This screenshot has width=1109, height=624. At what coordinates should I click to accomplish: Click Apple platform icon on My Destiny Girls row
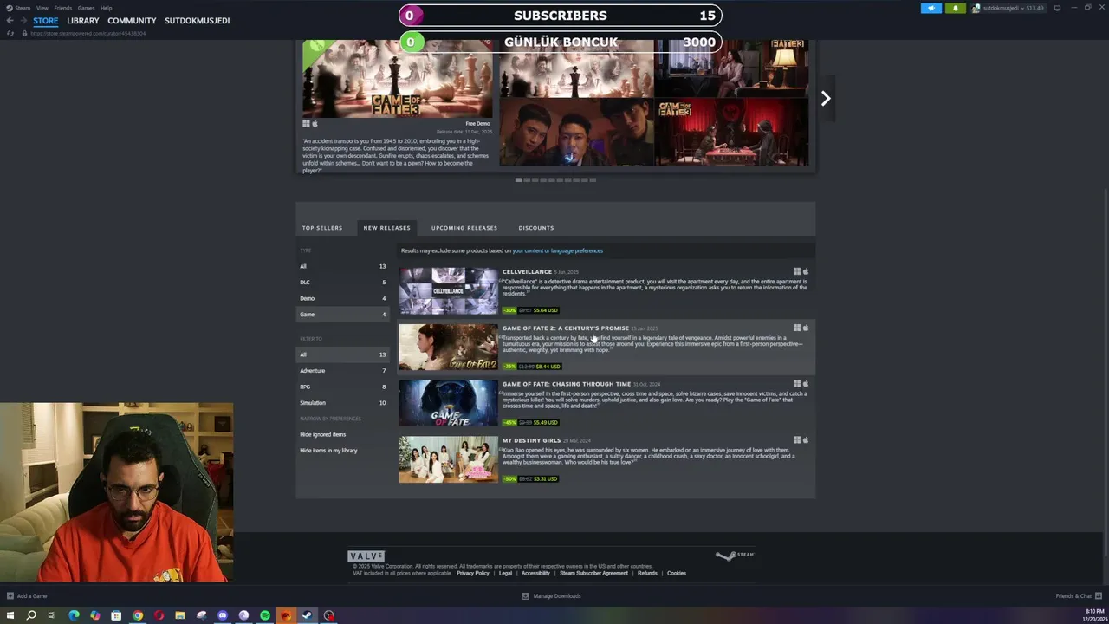[x=806, y=440]
